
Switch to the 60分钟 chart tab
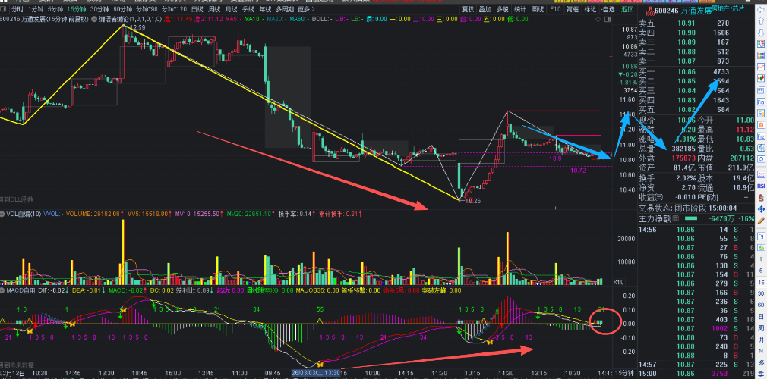click(x=122, y=9)
